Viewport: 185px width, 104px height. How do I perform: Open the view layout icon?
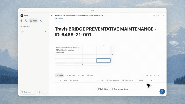[x=155, y=75]
